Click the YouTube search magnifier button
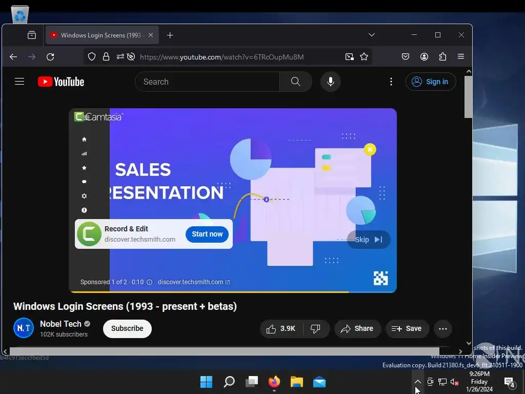Screen dimensions: 525x394 [x=296, y=82]
